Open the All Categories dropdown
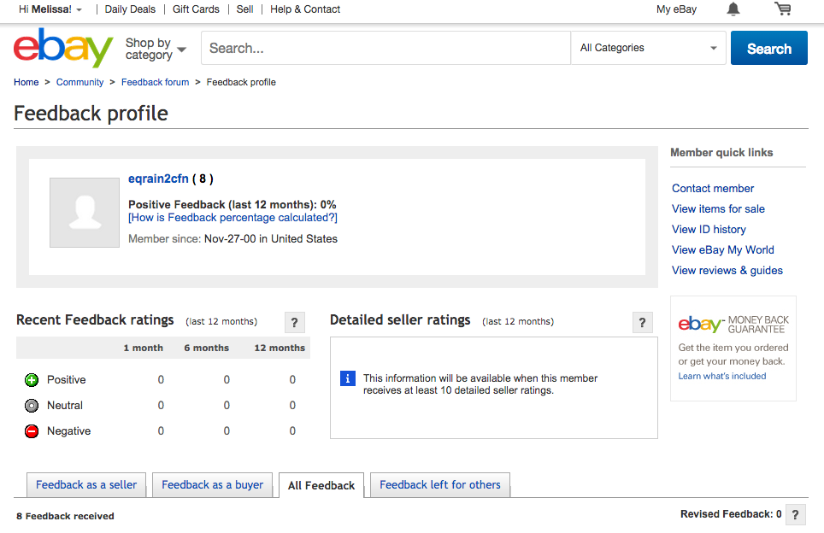The height and width of the screenshot is (533, 824). [649, 48]
